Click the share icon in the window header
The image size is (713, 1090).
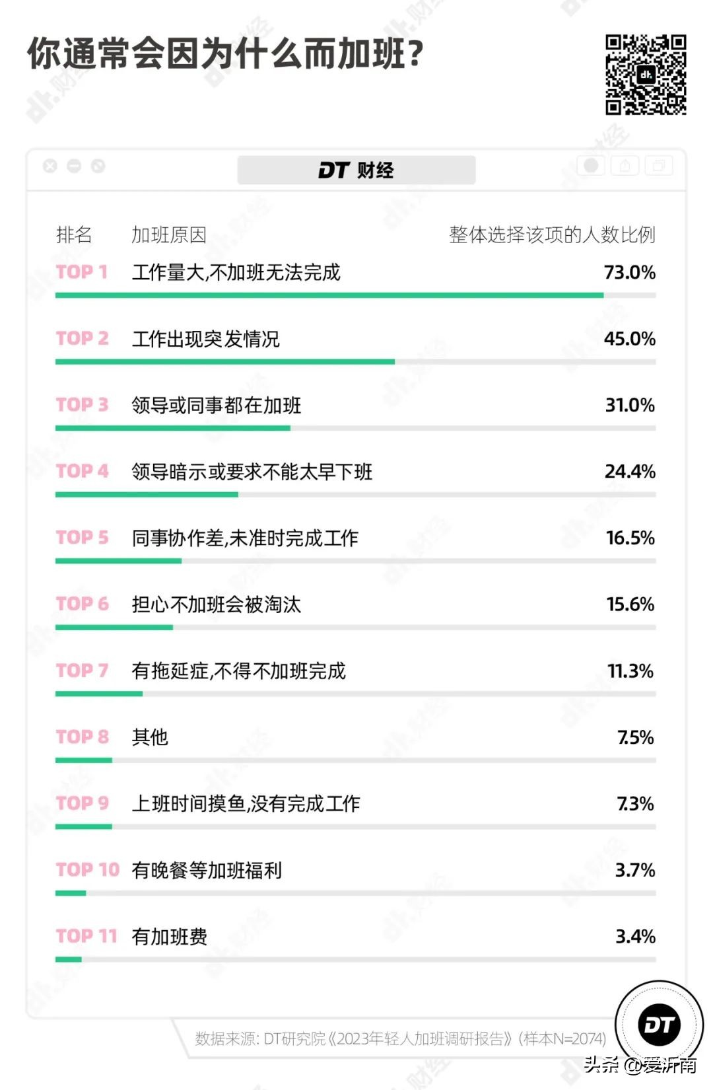pos(625,166)
